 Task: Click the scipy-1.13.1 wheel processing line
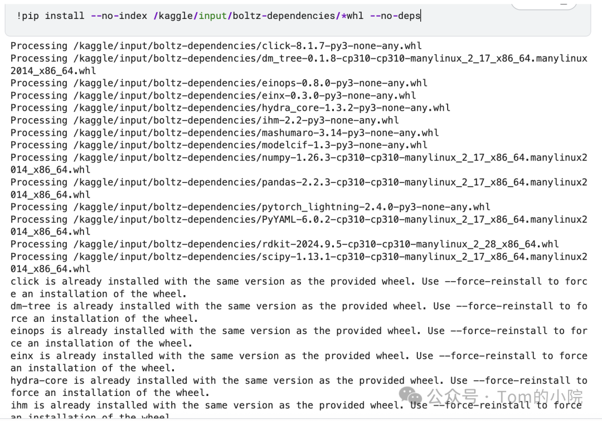[x=299, y=263]
